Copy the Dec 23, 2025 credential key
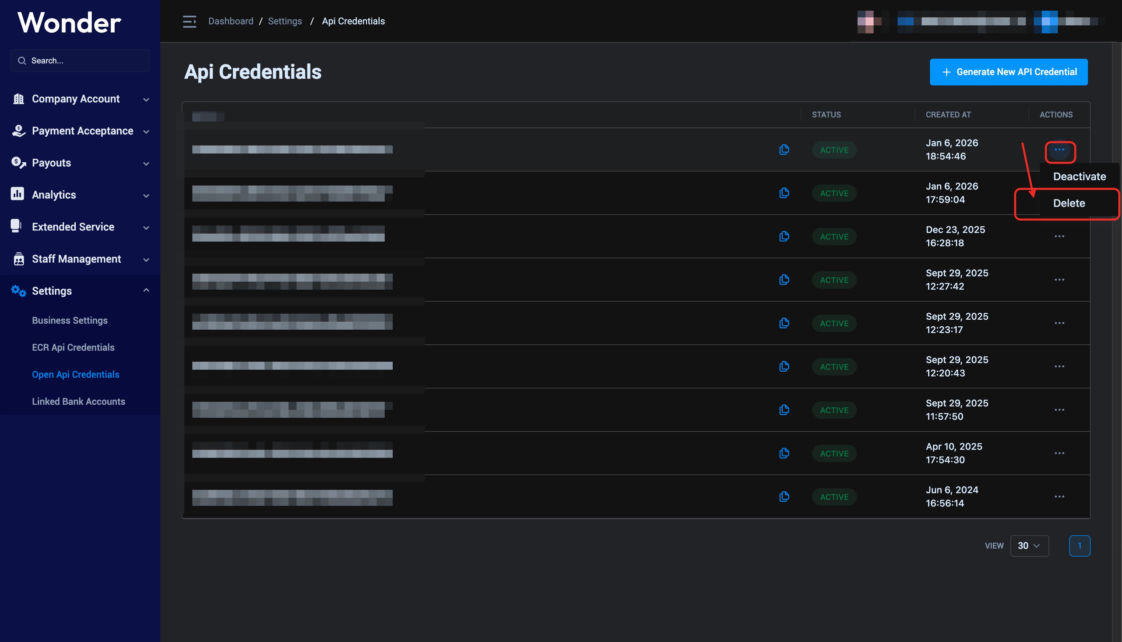Image resolution: width=1122 pixels, height=642 pixels. pyautogui.click(x=784, y=236)
